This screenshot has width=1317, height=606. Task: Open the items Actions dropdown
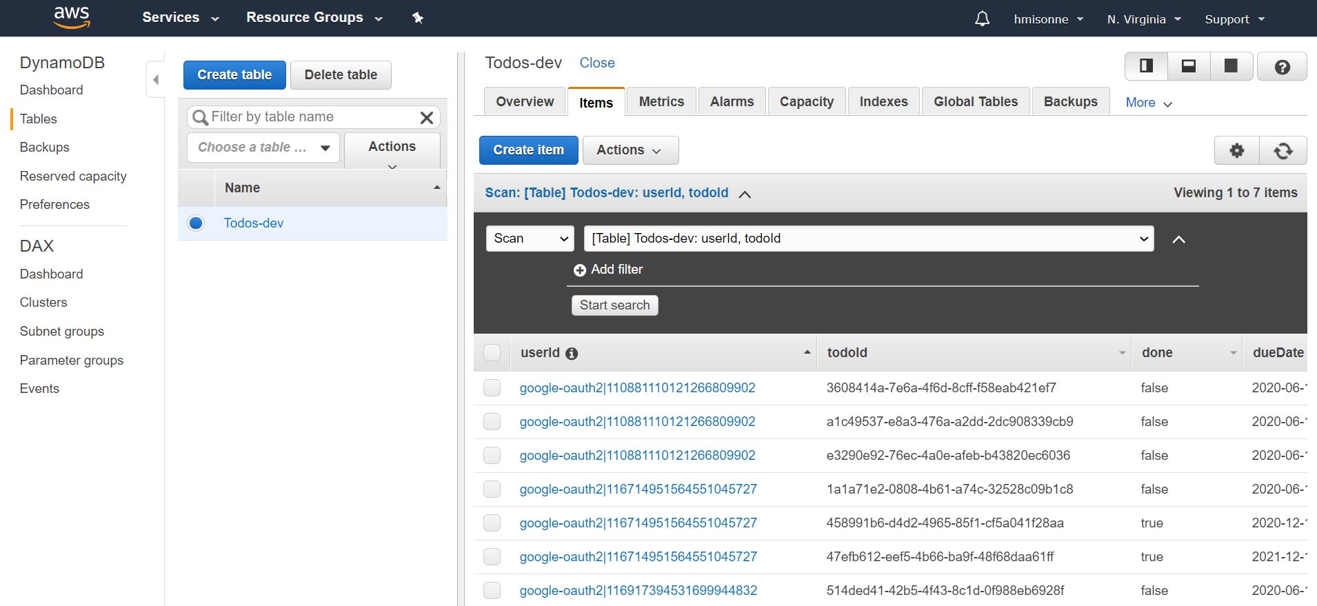click(630, 150)
